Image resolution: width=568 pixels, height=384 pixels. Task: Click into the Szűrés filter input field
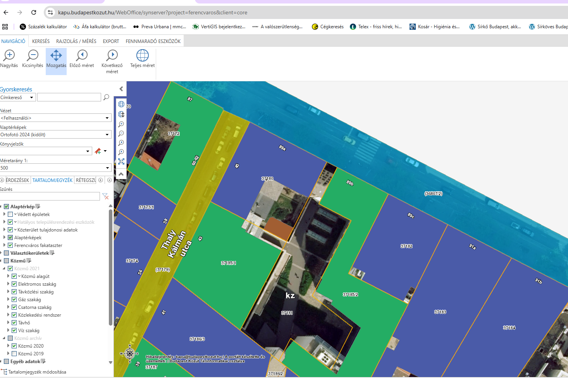coord(50,196)
